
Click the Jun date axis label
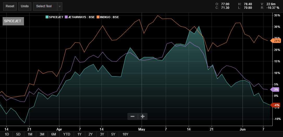pyautogui.click(x=243, y=129)
